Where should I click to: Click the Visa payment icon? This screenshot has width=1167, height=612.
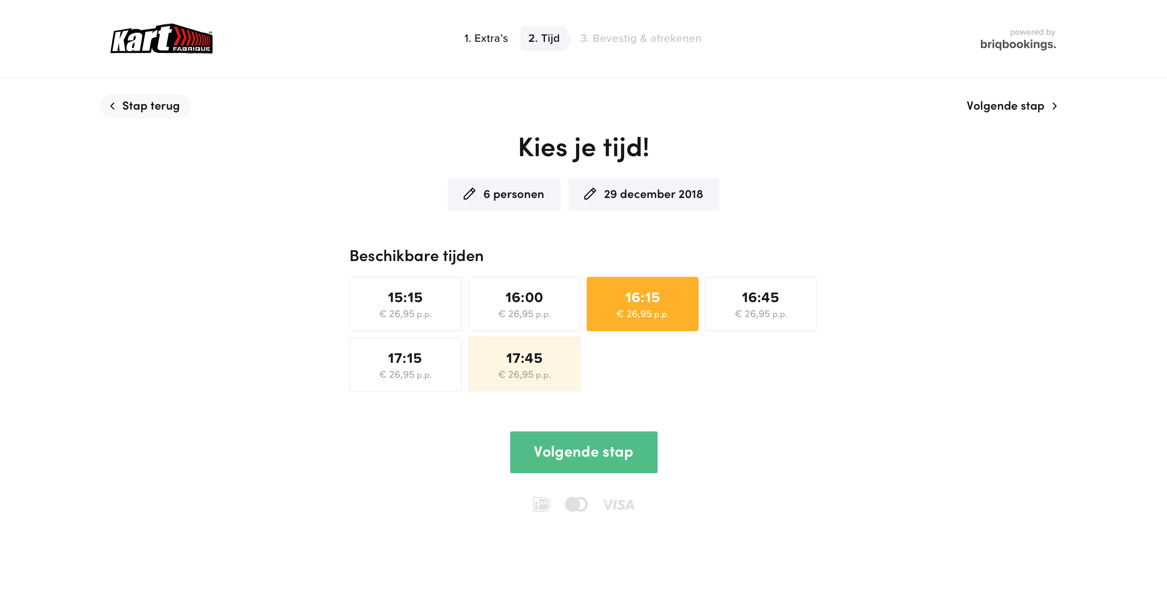pos(618,505)
